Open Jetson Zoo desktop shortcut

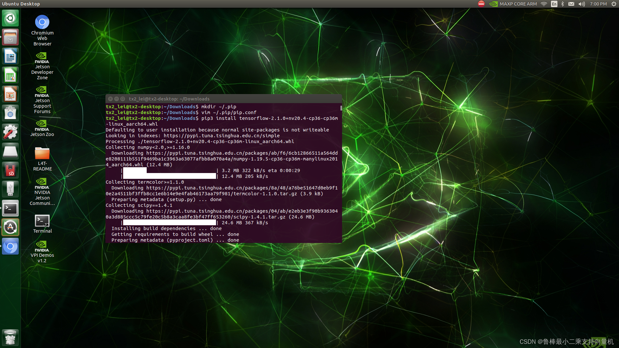click(x=42, y=128)
